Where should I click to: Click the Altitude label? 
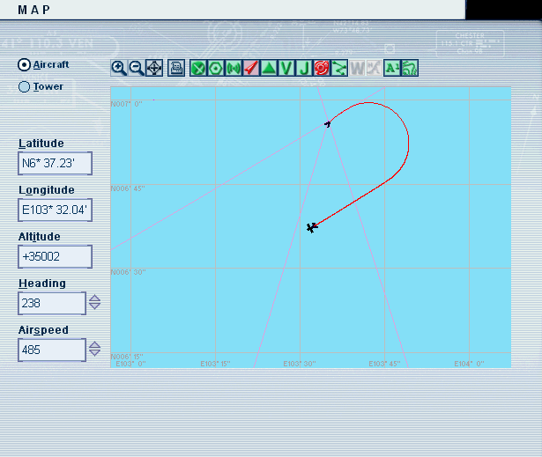click(40, 237)
